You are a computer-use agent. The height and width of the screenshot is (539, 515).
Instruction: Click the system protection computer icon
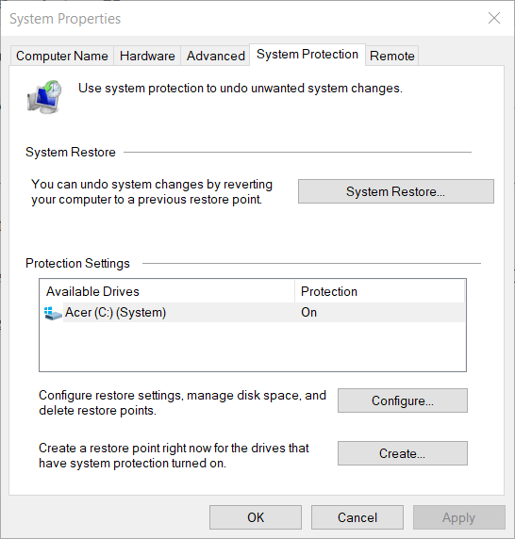[44, 97]
